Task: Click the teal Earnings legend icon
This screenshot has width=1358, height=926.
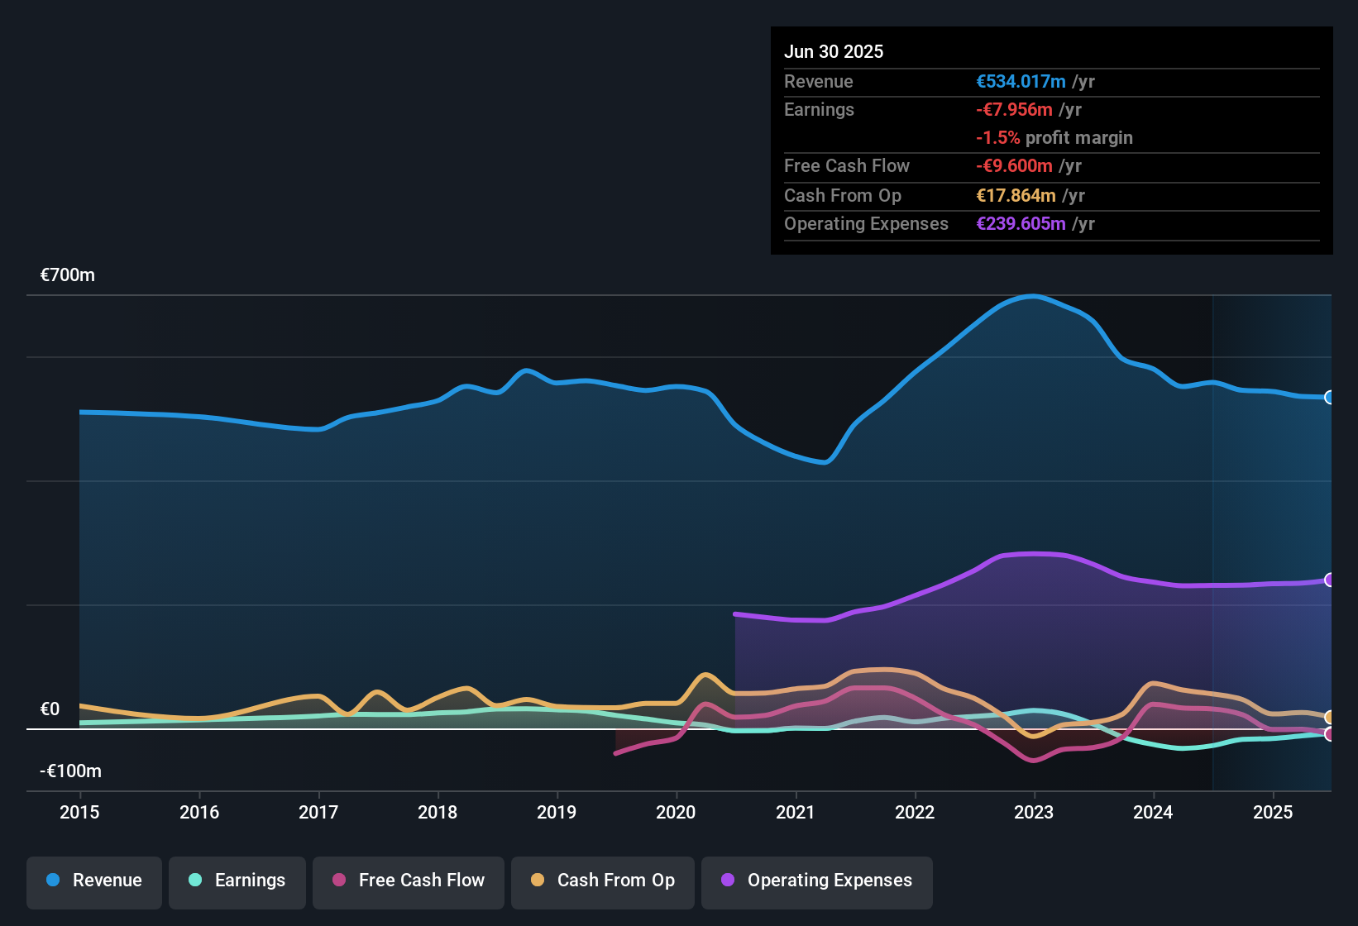Action: coord(194,881)
